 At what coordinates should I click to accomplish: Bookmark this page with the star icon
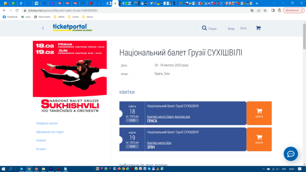[x=265, y=11]
